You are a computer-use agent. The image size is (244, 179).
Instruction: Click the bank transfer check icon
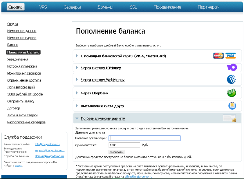pos(230,118)
